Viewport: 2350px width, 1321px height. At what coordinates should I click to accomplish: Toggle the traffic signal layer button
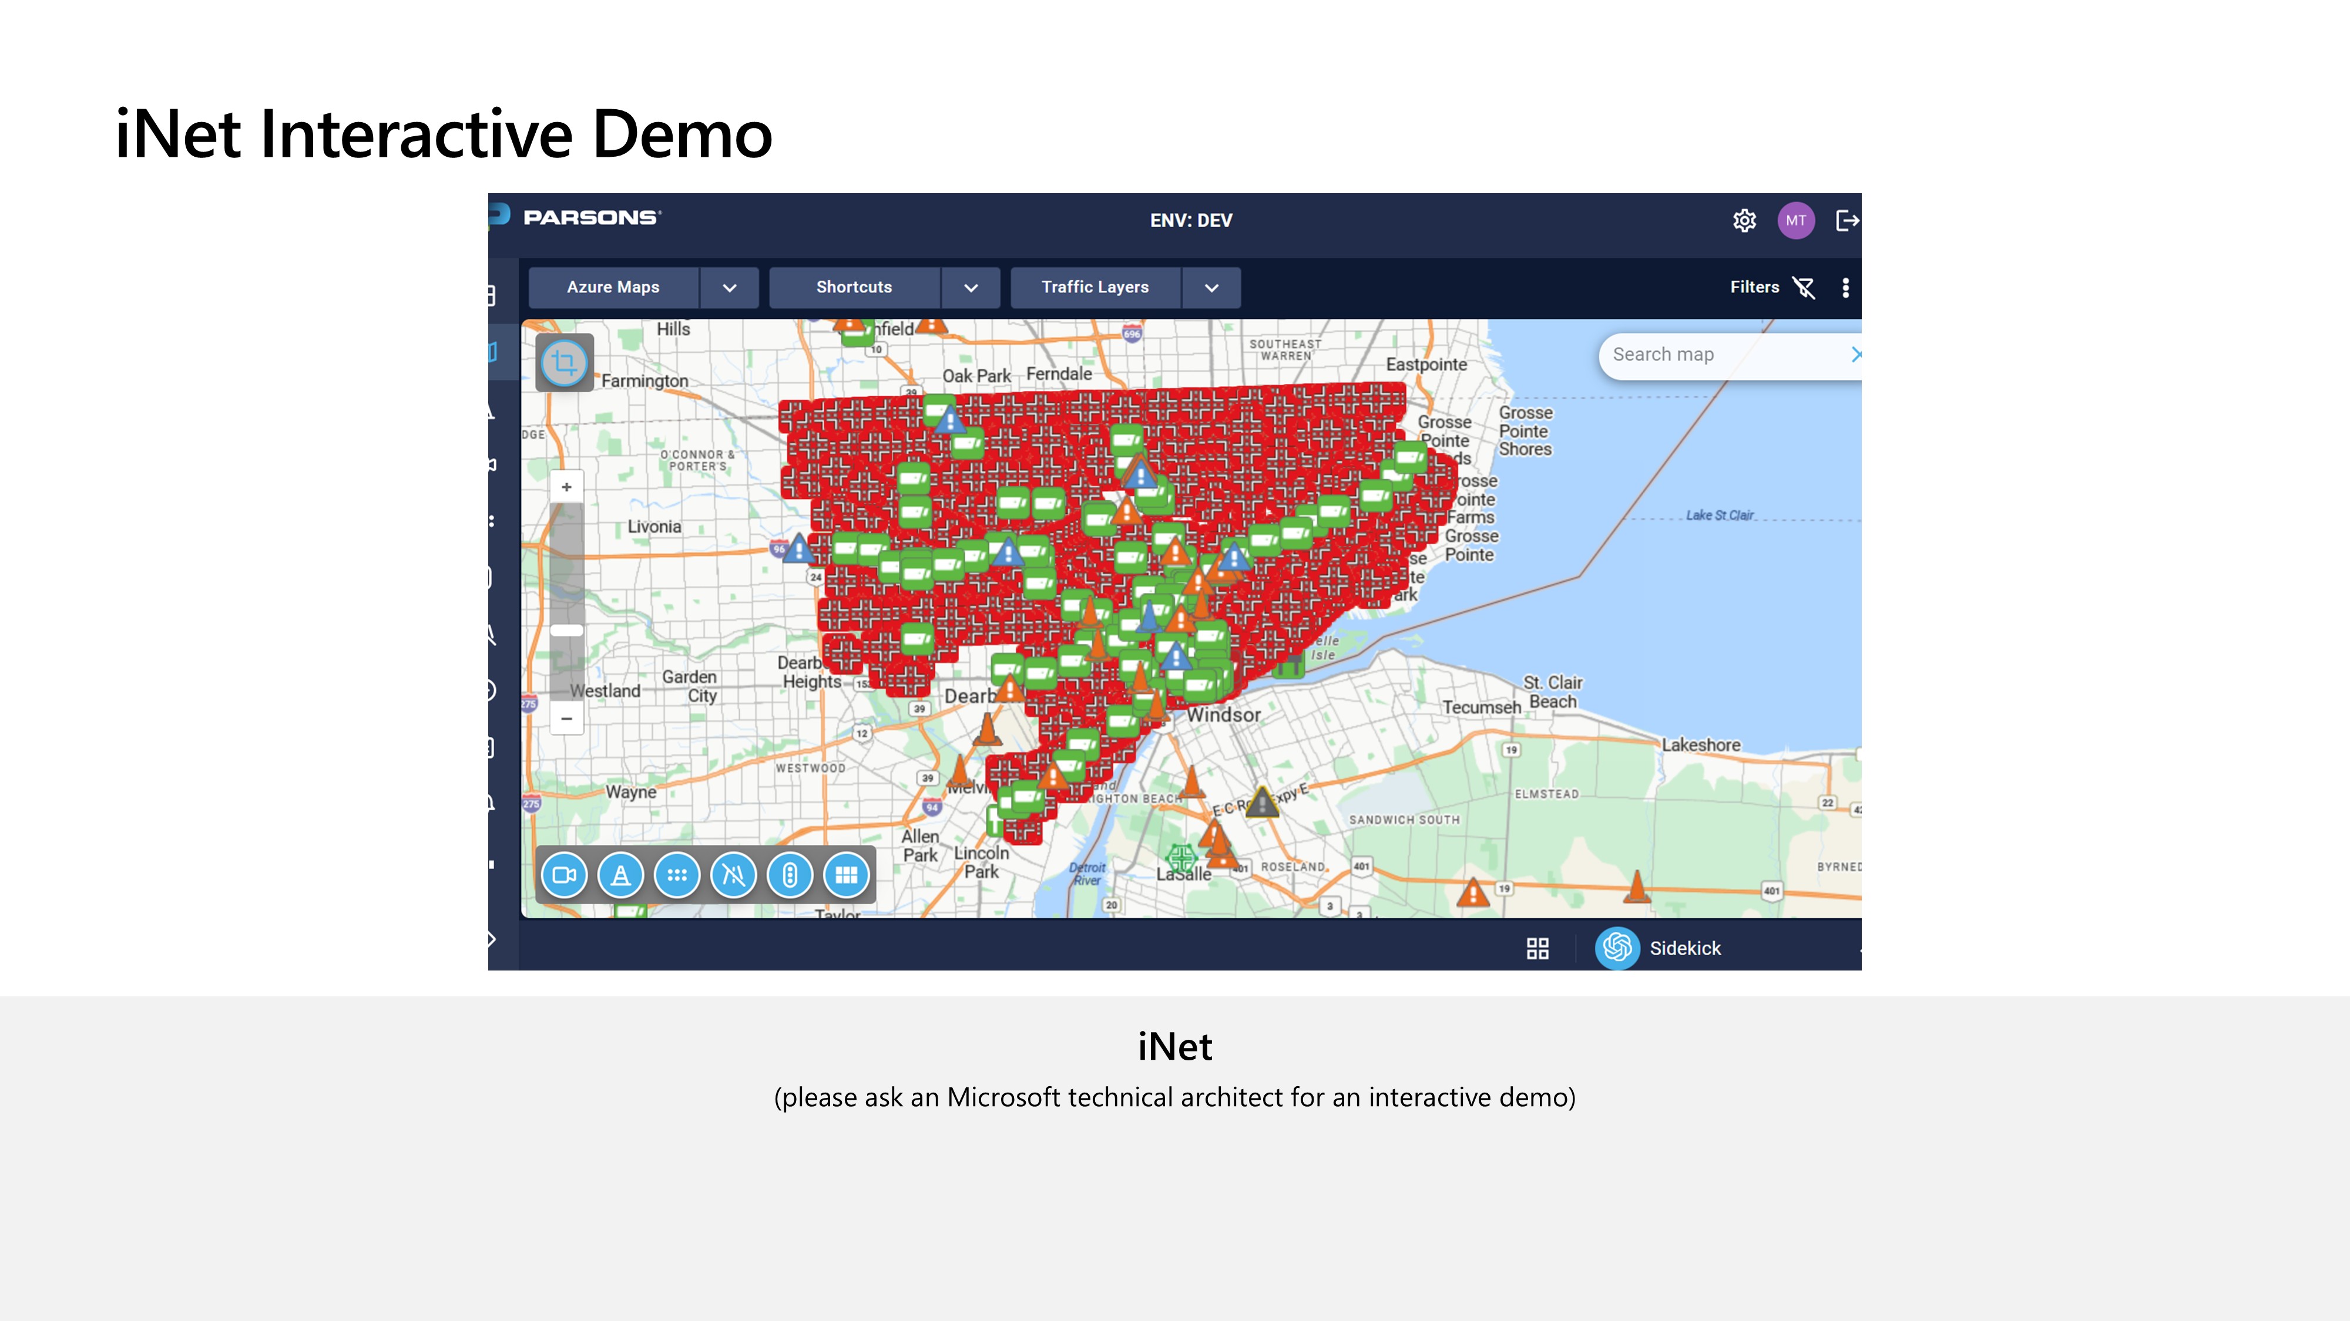790,875
